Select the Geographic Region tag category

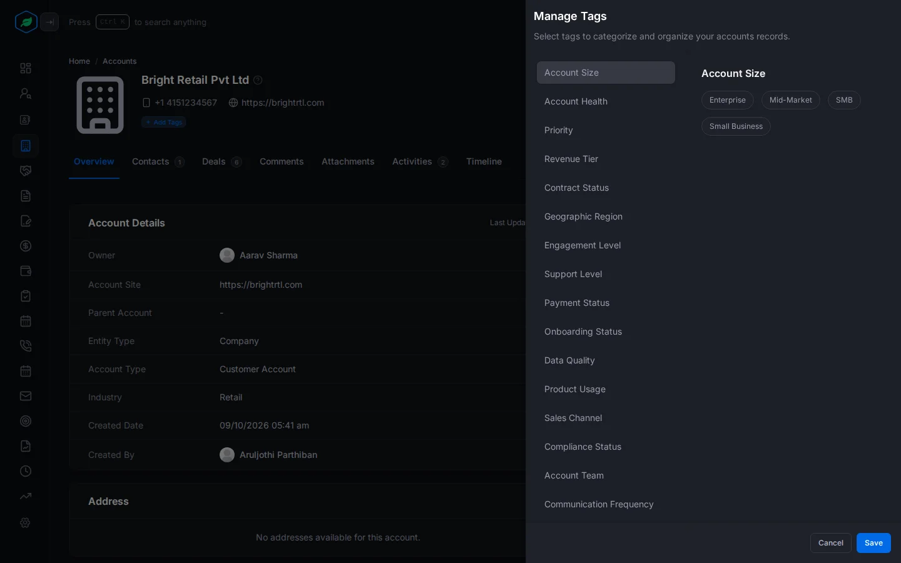point(606,216)
